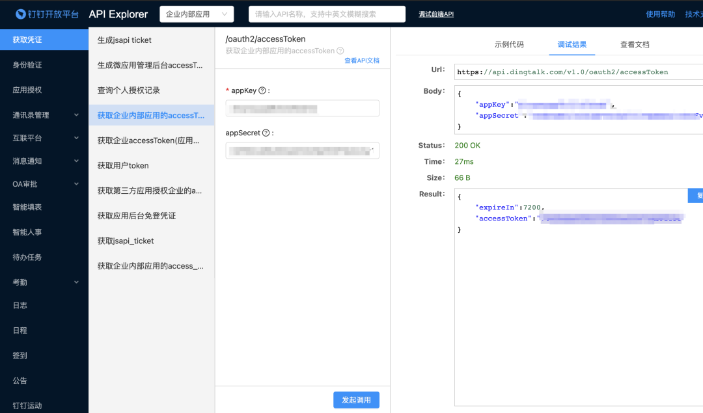Switch to the 示例代码 tab
703x413 pixels.
(x=509, y=44)
